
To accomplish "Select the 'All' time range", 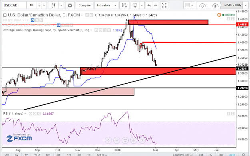I will pos(7,154).
